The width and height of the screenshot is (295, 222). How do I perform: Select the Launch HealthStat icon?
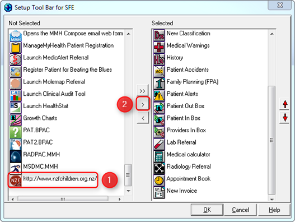point(16,108)
